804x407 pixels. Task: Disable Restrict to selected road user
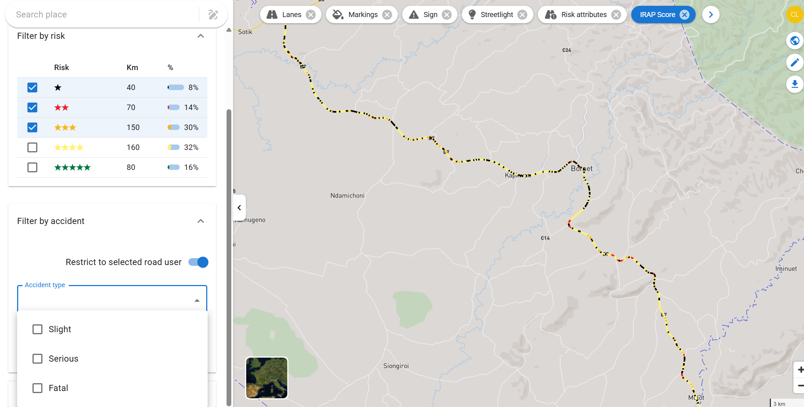click(198, 262)
